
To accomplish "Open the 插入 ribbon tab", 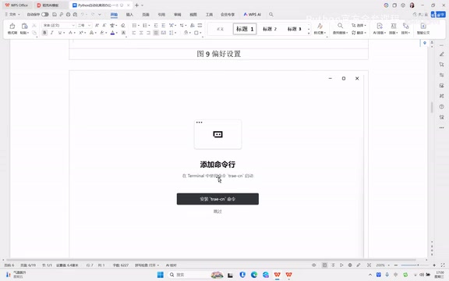I will tap(129, 14).
